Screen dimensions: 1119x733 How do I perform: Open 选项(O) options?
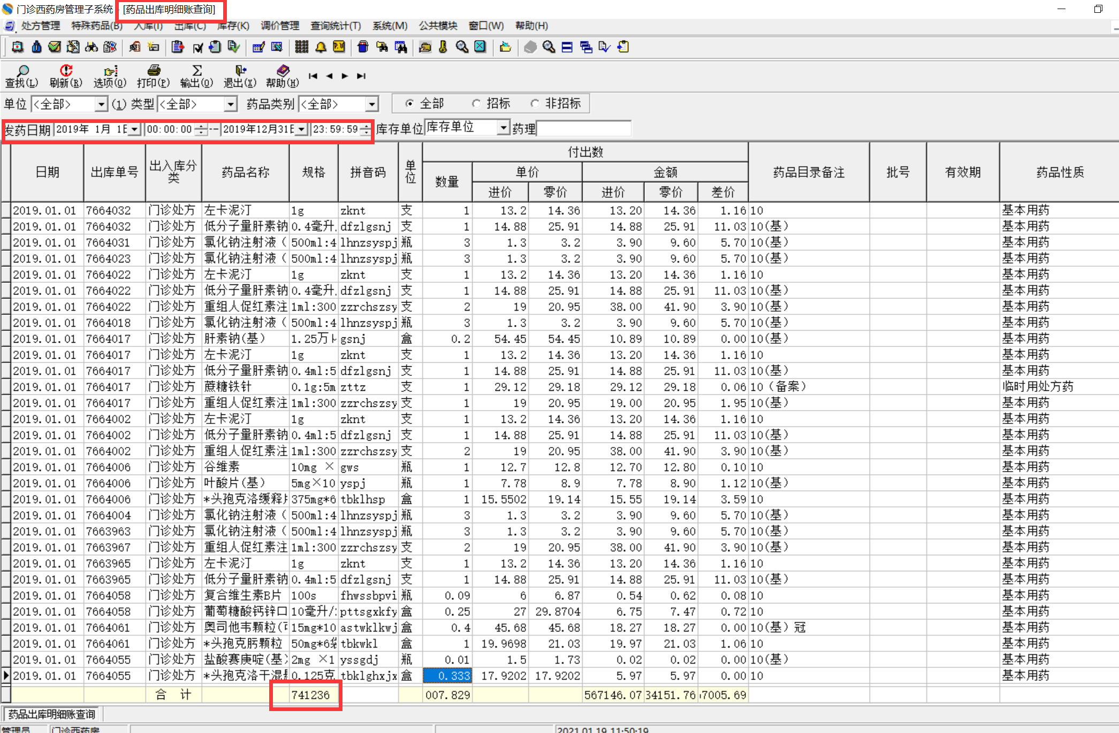(110, 76)
